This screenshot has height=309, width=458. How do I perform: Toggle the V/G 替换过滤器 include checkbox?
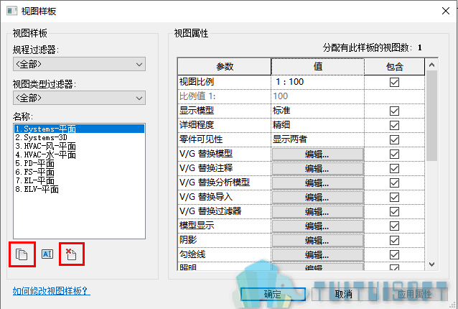click(394, 211)
